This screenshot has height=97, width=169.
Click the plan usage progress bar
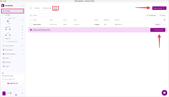click(13, 73)
